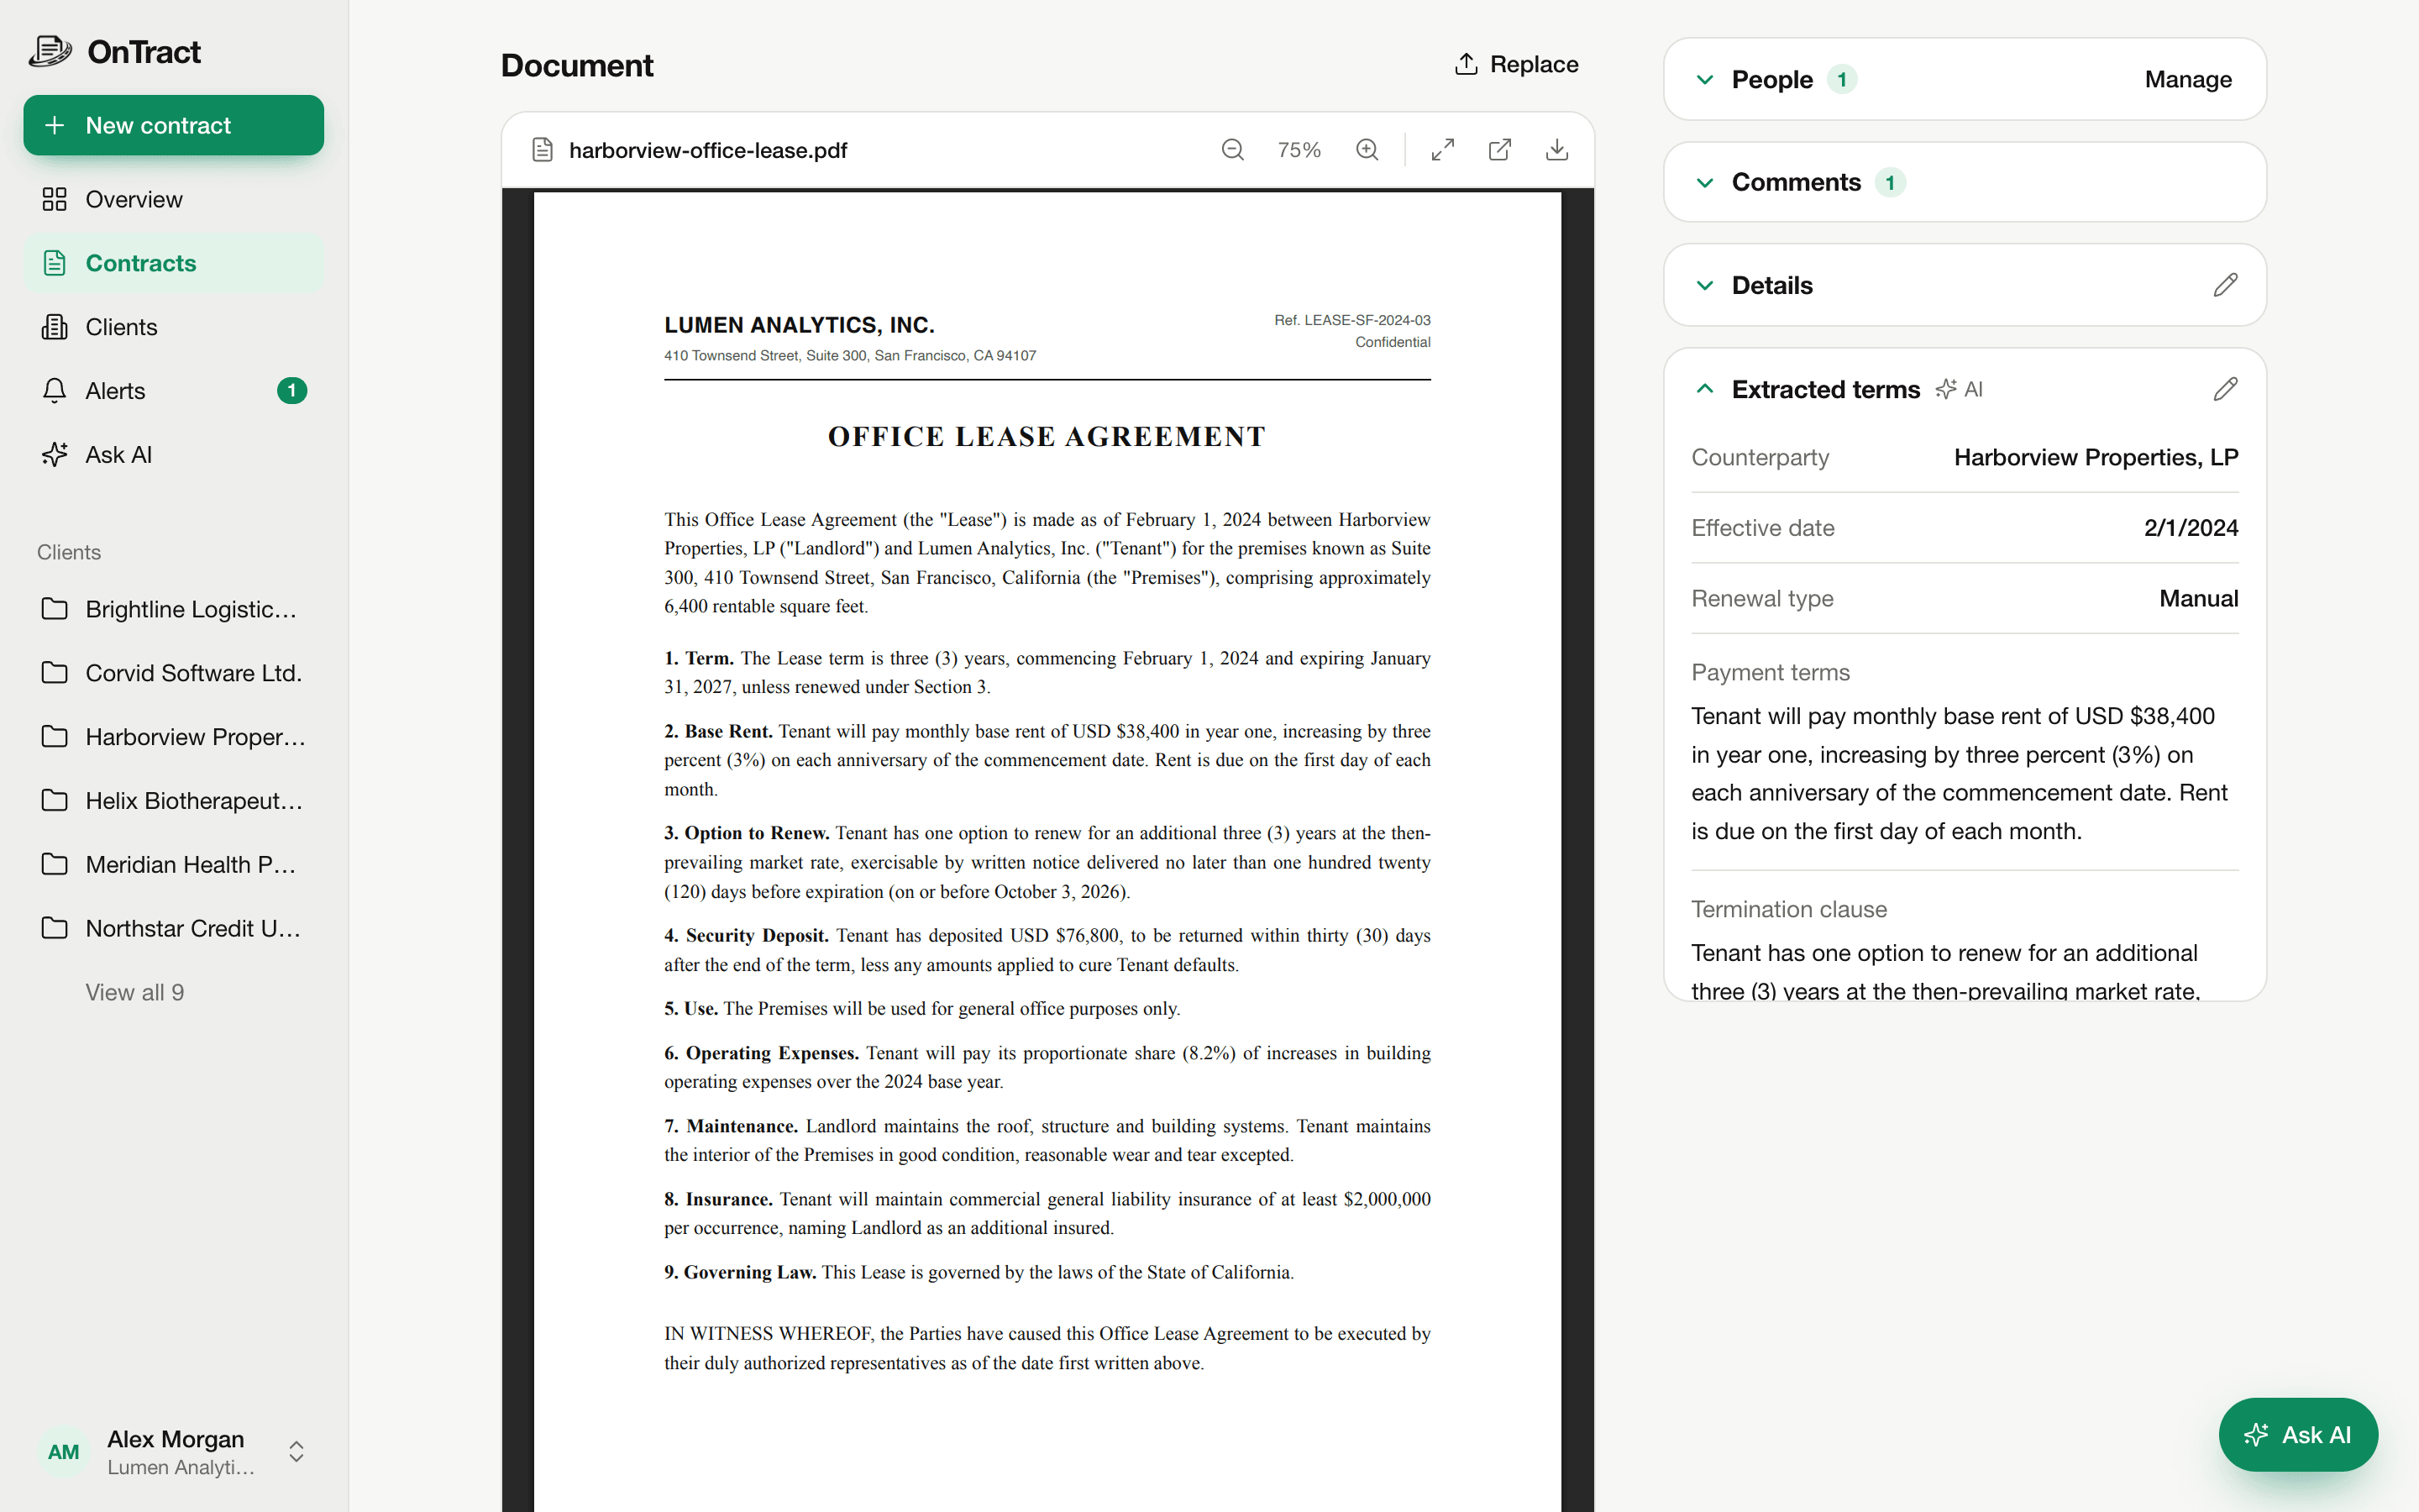Open the Contracts page
The width and height of the screenshot is (2419, 1512).
pyautogui.click(x=174, y=263)
